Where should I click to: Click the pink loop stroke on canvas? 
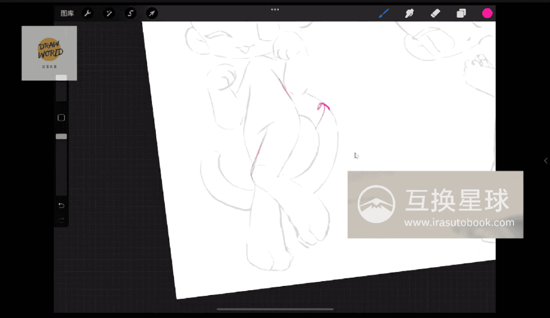coord(323,106)
